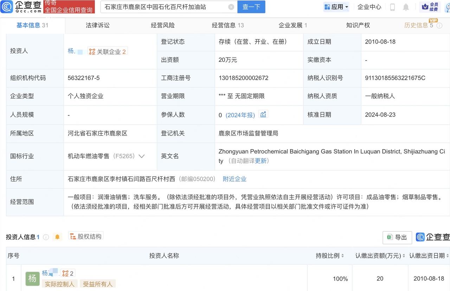Screen dimensions: 450x291
Task: Click the 实际控制人 tag
Action: coord(60,284)
